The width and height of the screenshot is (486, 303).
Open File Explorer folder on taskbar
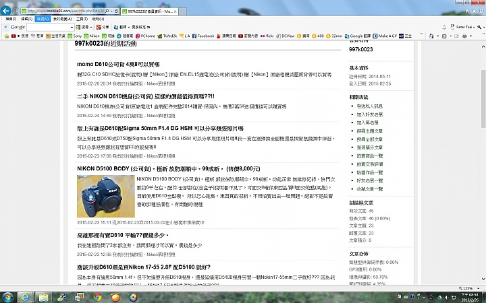(43, 297)
